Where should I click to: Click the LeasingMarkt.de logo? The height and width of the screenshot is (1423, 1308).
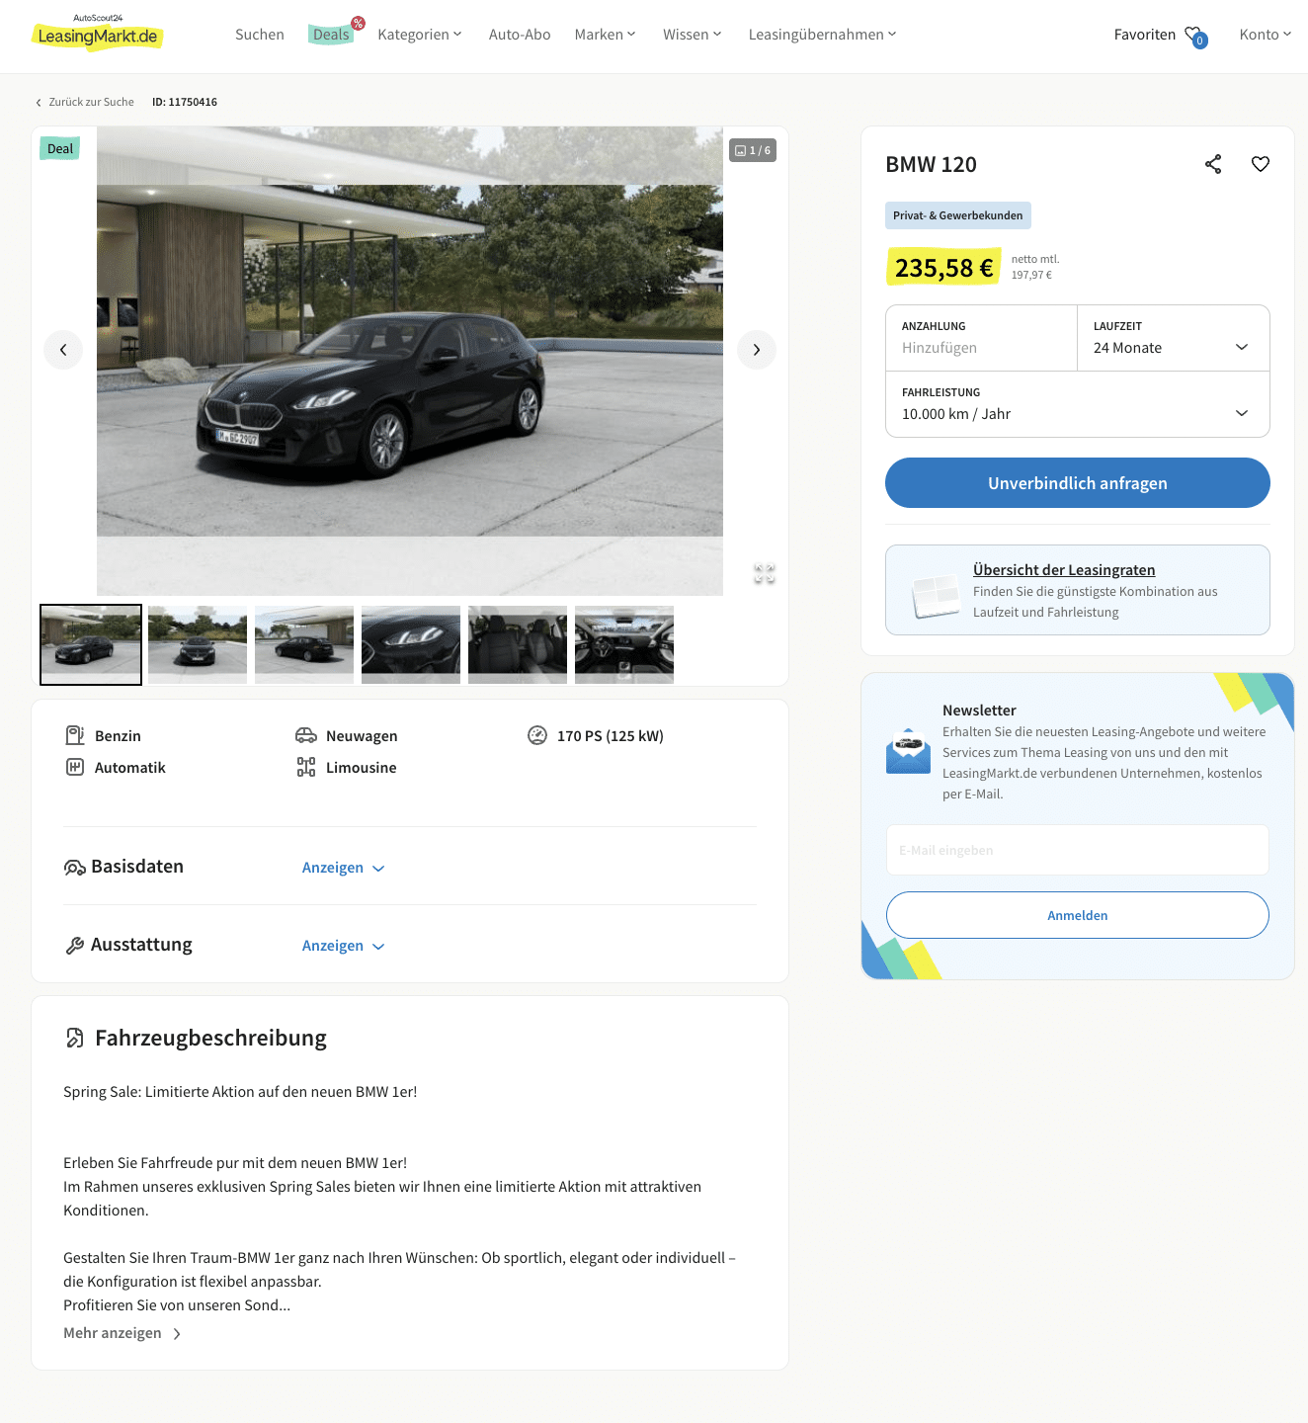coord(98,33)
